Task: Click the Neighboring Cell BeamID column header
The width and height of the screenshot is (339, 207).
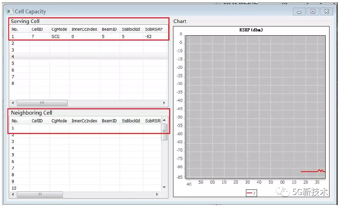Action: [x=109, y=121]
